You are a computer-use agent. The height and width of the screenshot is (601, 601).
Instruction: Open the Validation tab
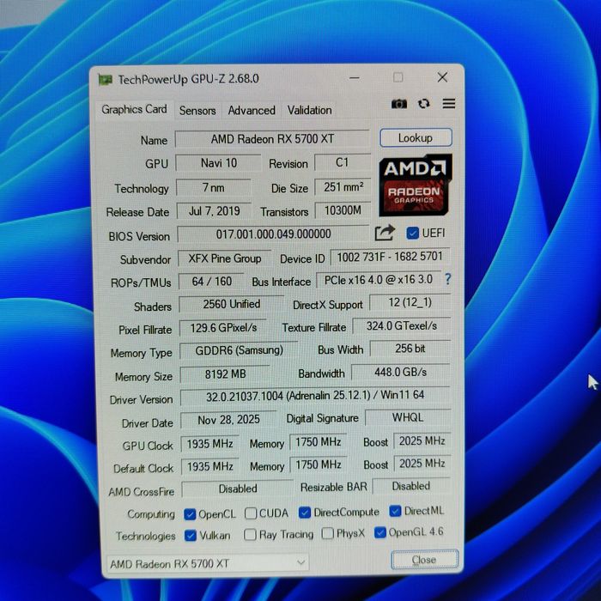pyautogui.click(x=310, y=111)
